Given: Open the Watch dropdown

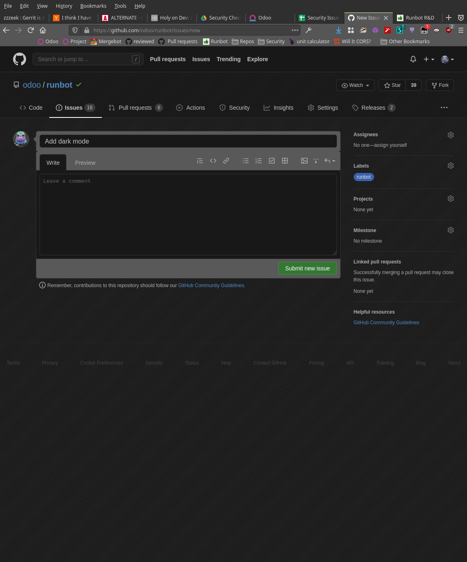Looking at the screenshot, I should (355, 85).
